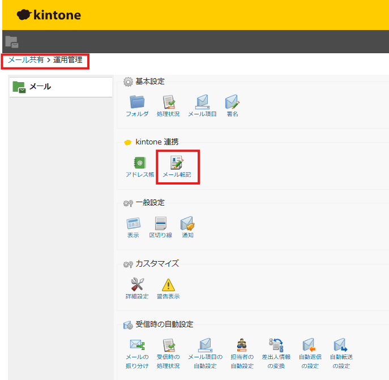Click the 署名 text link

[x=233, y=114]
